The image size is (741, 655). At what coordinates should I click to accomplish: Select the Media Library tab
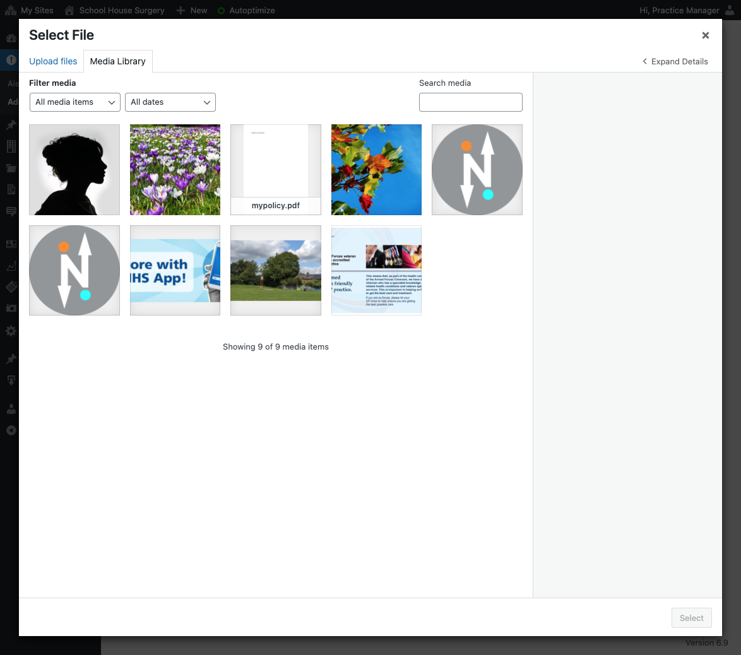[x=117, y=61]
